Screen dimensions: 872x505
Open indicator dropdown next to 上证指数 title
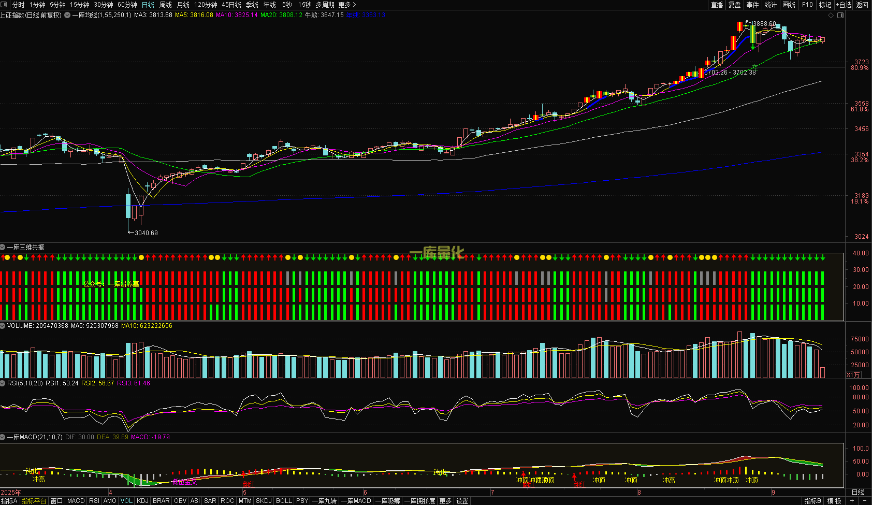click(x=67, y=15)
